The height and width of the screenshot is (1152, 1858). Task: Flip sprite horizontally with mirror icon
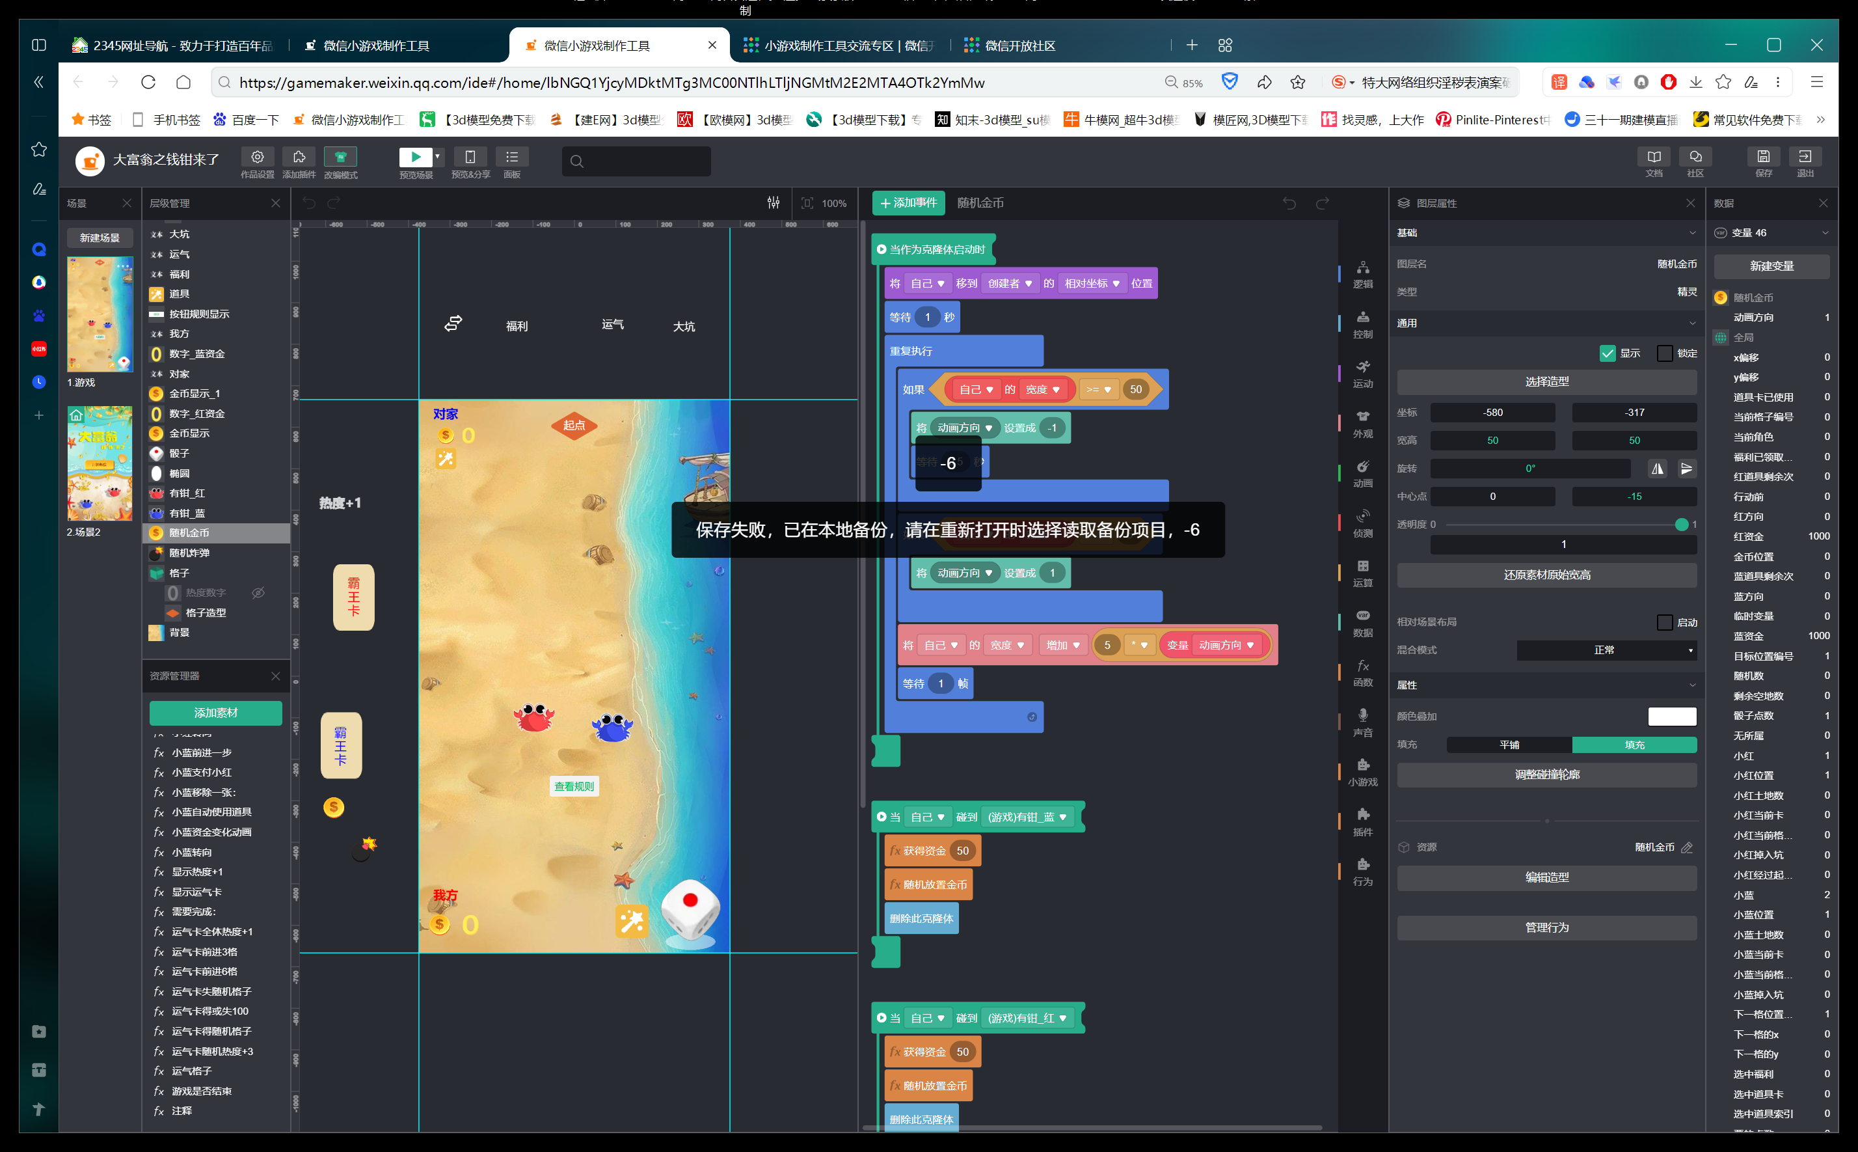click(1658, 469)
